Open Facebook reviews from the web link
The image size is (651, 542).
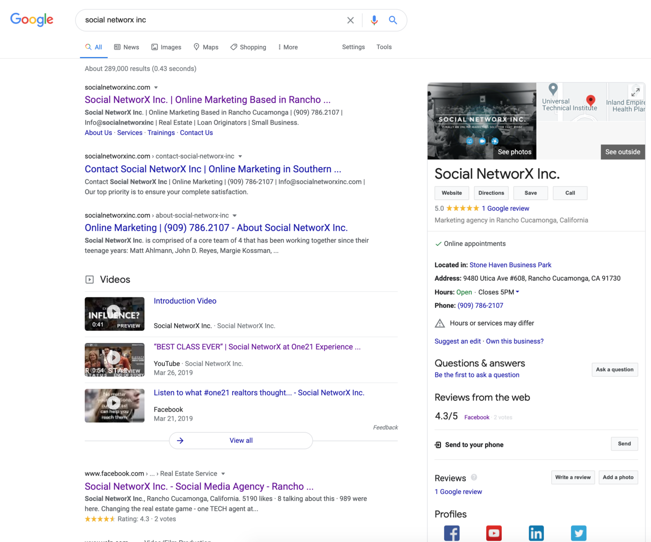(x=477, y=417)
